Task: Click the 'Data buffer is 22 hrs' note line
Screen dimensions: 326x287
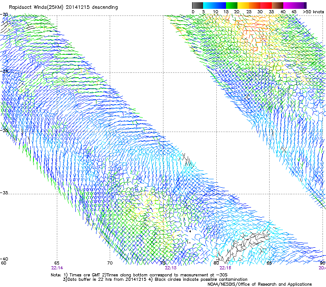Action: tap(155, 279)
